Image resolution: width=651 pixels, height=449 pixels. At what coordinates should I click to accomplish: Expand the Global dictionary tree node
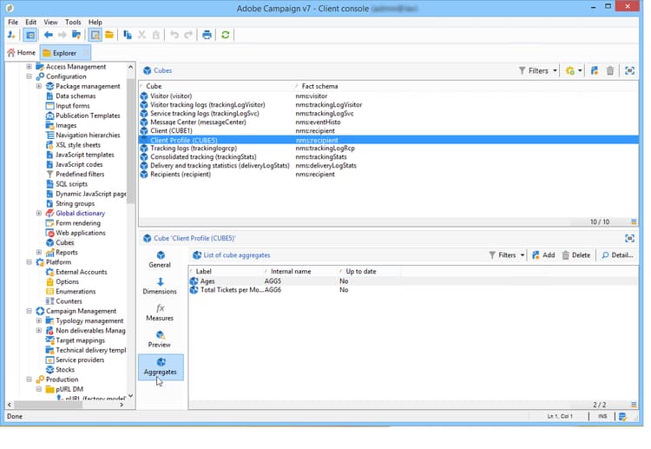pos(38,213)
